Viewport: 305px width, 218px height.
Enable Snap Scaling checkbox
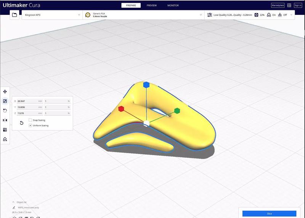click(30, 120)
